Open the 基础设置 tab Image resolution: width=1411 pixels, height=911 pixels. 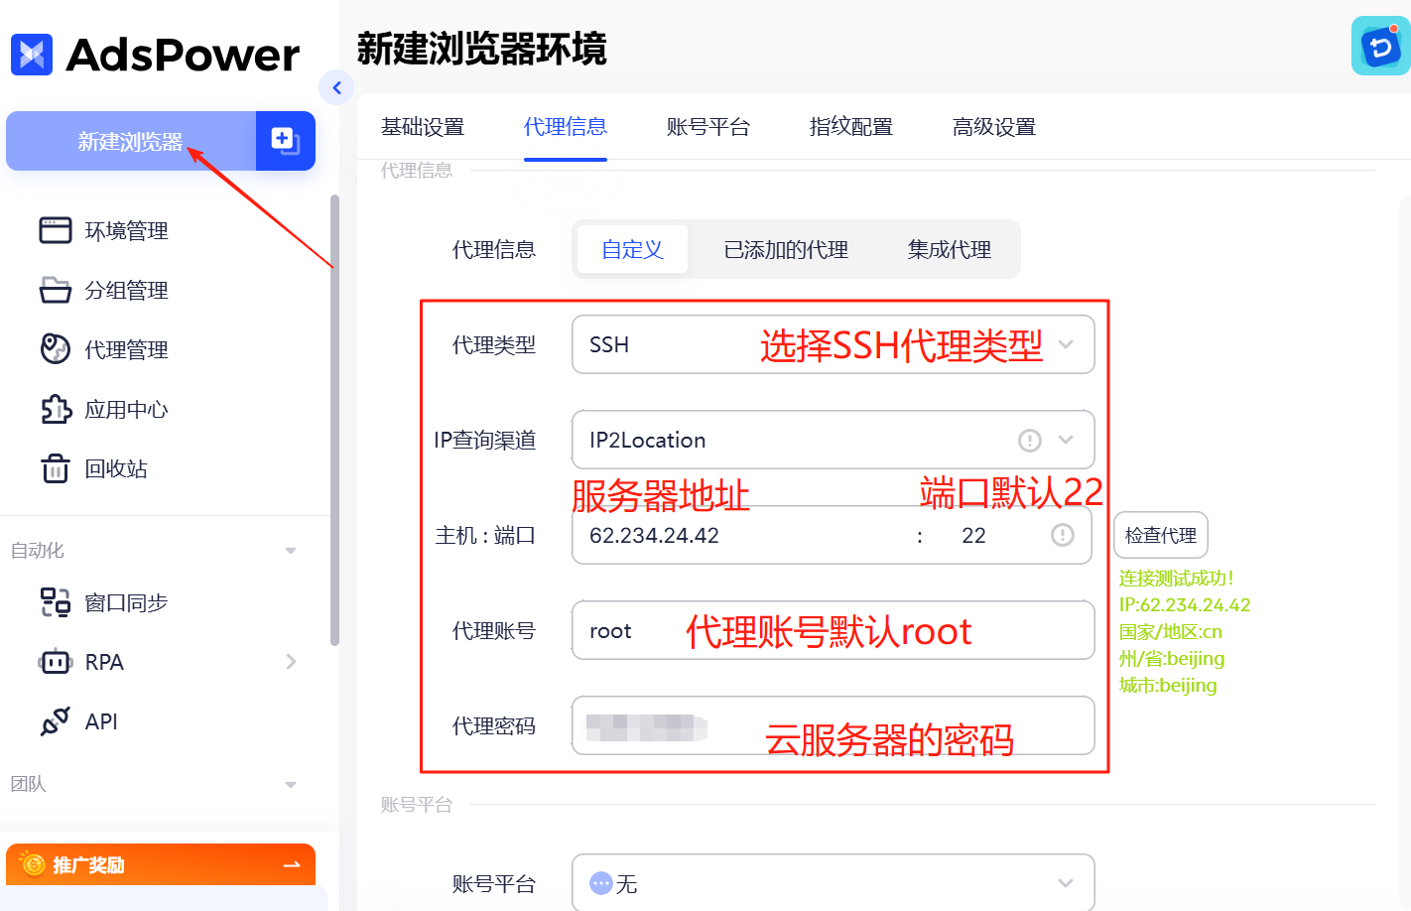tap(425, 127)
